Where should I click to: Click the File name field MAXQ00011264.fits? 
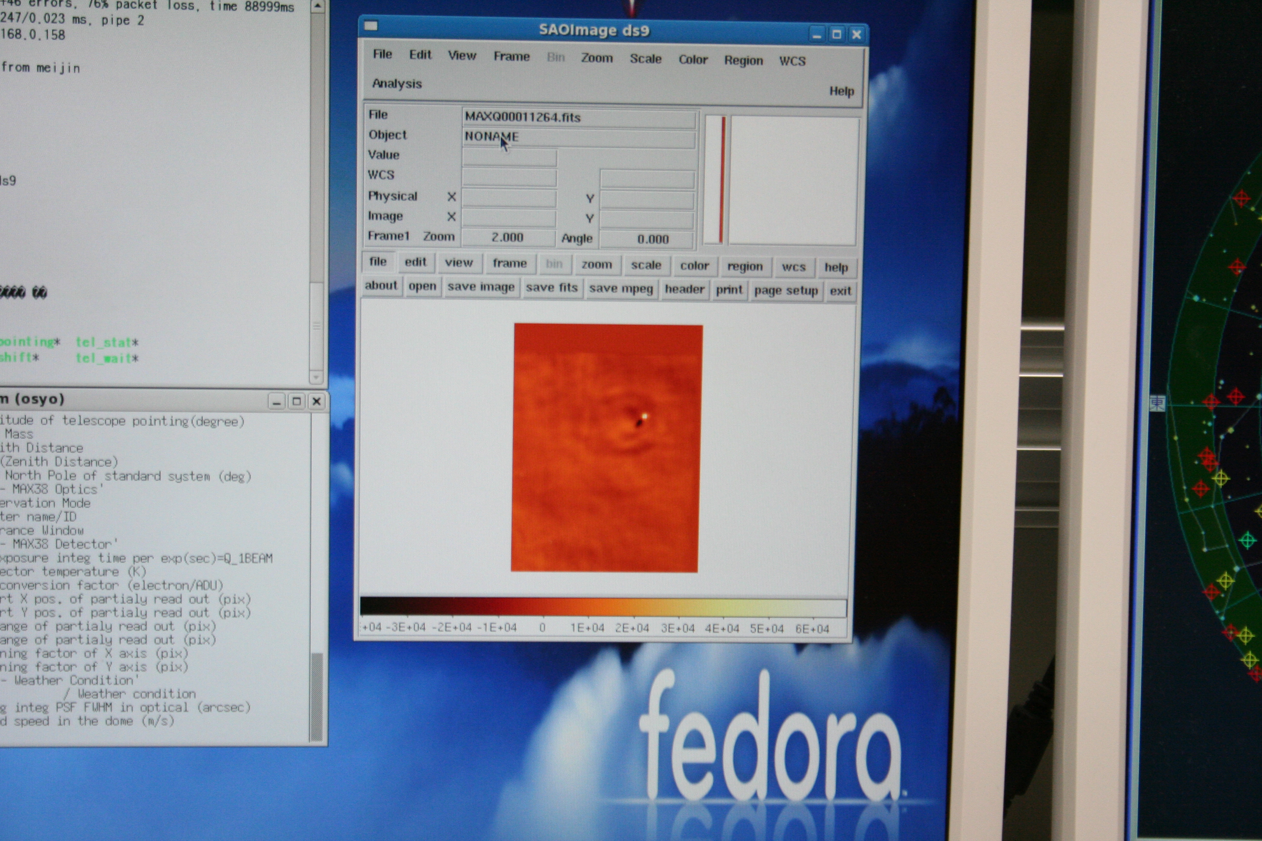pyautogui.click(x=579, y=118)
